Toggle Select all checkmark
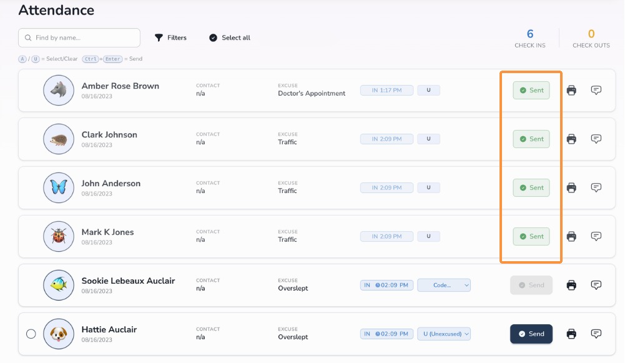This screenshot has height=363, width=625. pyautogui.click(x=214, y=37)
